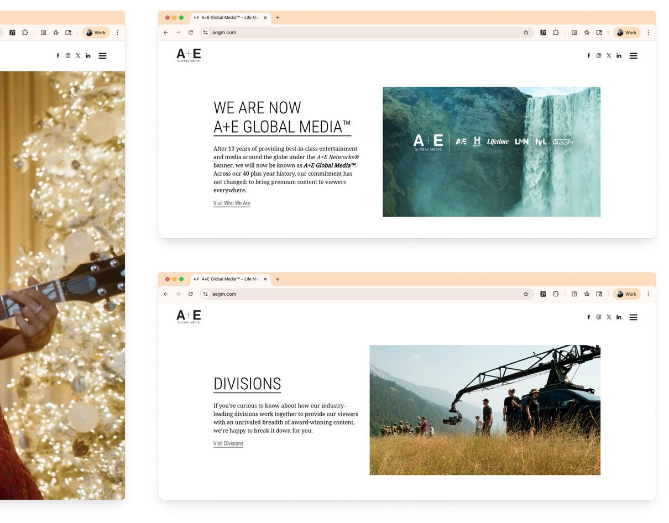This screenshot has height=523, width=669.
Task: Open LinkedIn icon in the Divisions window
Action: (x=619, y=317)
